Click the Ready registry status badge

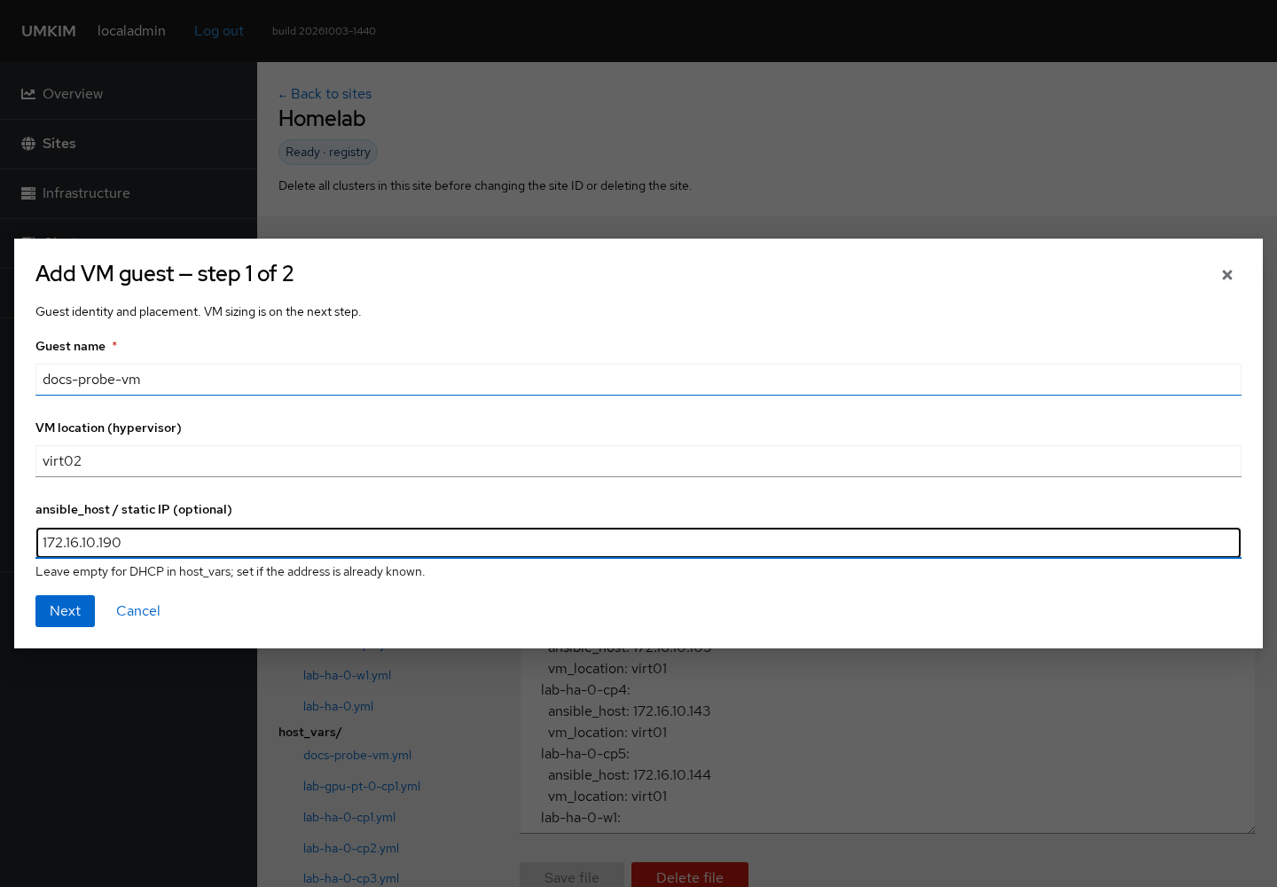point(328,153)
